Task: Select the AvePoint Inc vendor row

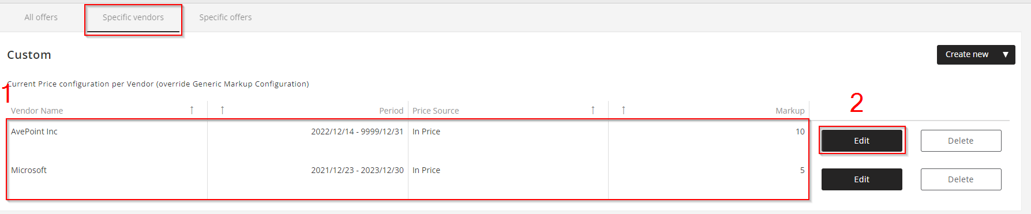Action: point(407,140)
